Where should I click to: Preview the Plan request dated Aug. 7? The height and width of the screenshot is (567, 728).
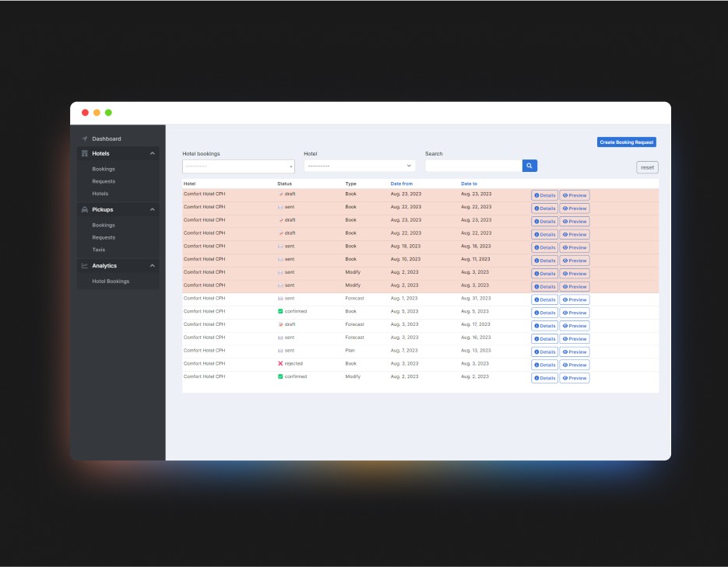[x=575, y=352]
